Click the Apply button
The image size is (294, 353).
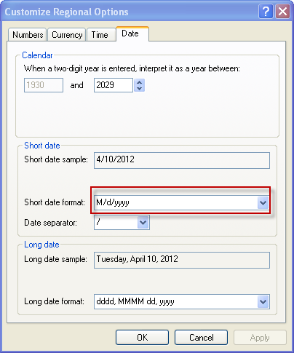coord(260,337)
